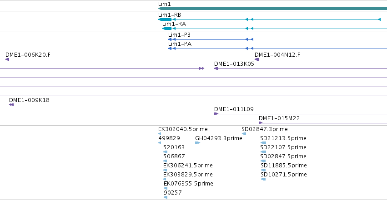
Task: Select the Lim1 gene bar
Action: [x=272, y=9]
